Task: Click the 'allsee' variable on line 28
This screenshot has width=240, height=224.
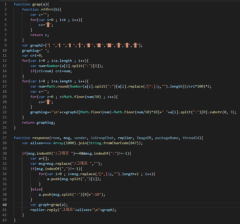Action: tap(37, 143)
